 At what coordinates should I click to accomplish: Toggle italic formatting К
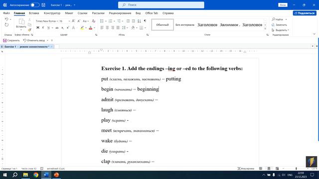[x=43, y=28]
